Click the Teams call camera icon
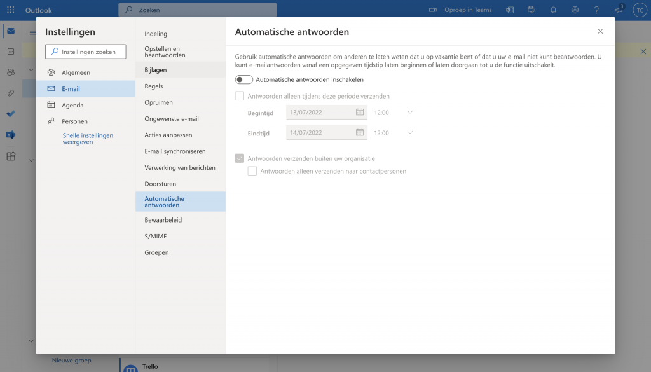The height and width of the screenshot is (372, 651). point(432,10)
